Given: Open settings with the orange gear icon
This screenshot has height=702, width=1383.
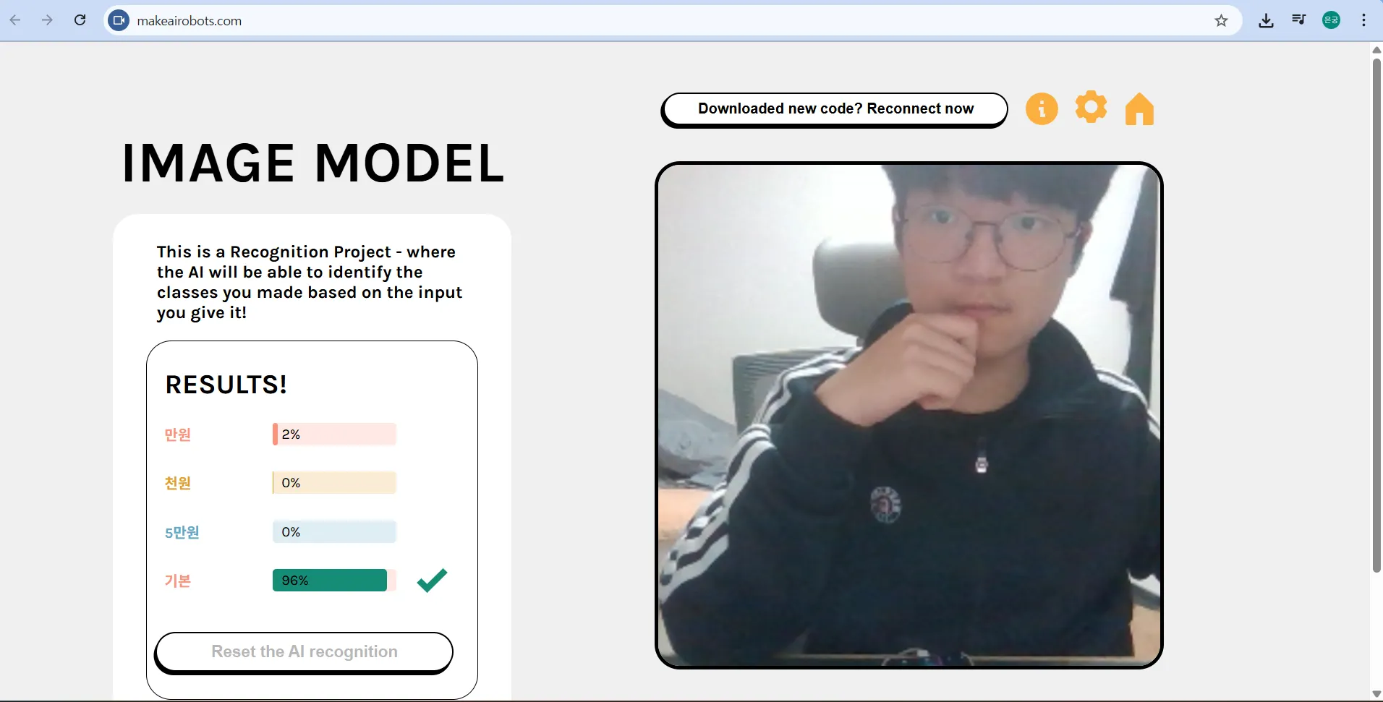Looking at the screenshot, I should point(1091,107).
